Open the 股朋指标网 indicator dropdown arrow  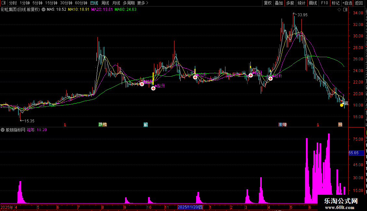tap(3, 130)
